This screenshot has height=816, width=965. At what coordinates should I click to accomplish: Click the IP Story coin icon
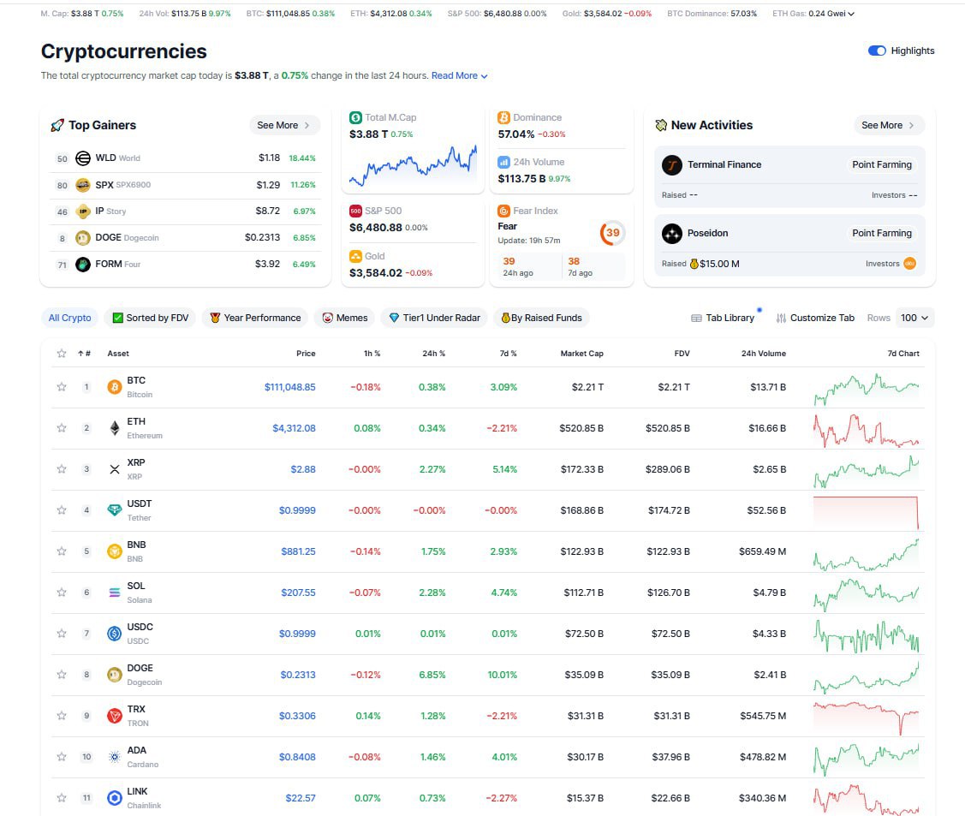tap(82, 211)
